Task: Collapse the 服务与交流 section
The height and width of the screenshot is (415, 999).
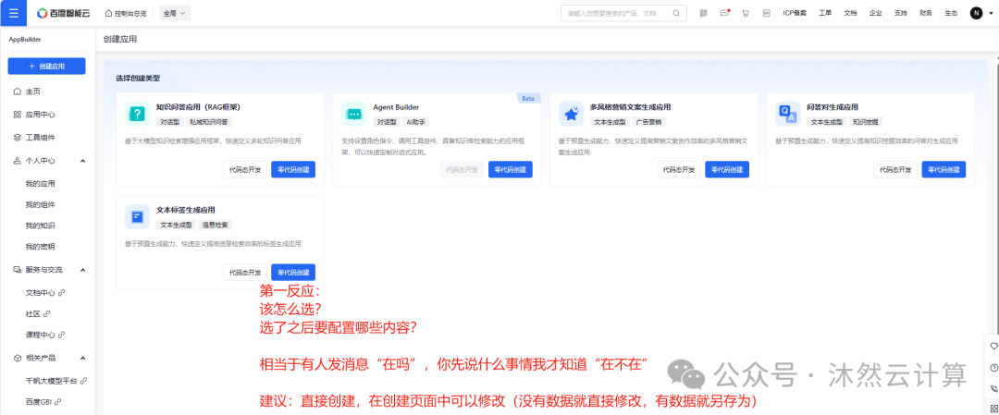Action: [x=83, y=270]
